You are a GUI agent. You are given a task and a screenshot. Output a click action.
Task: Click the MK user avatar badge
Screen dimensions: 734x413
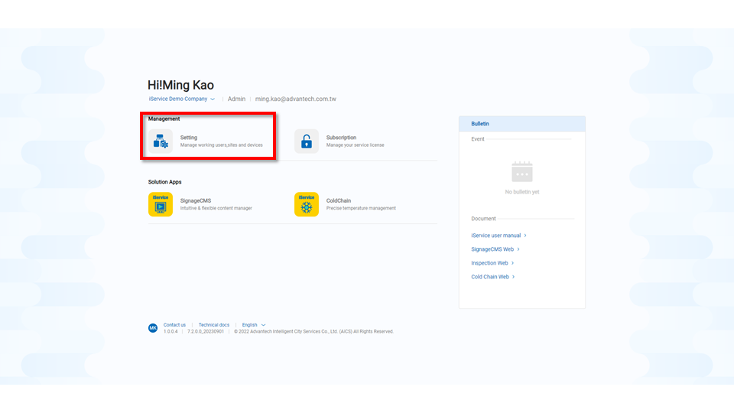coord(153,328)
